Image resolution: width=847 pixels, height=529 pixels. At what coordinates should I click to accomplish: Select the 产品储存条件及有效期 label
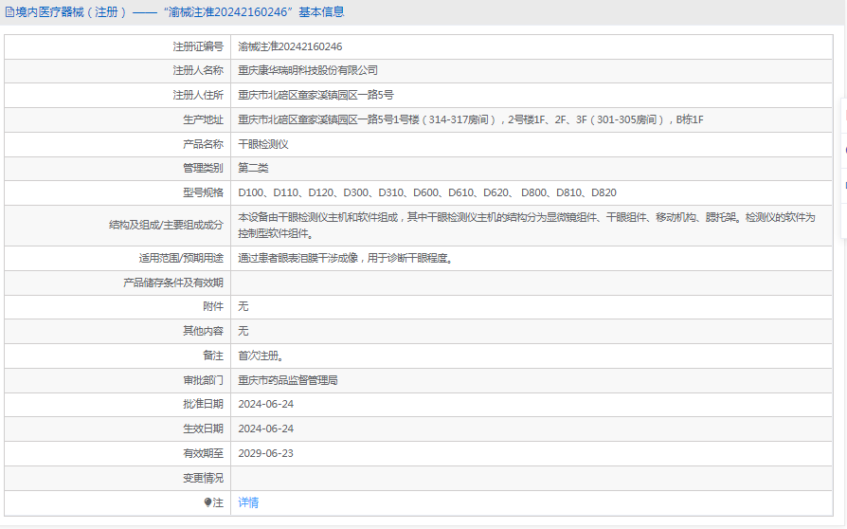tap(173, 283)
